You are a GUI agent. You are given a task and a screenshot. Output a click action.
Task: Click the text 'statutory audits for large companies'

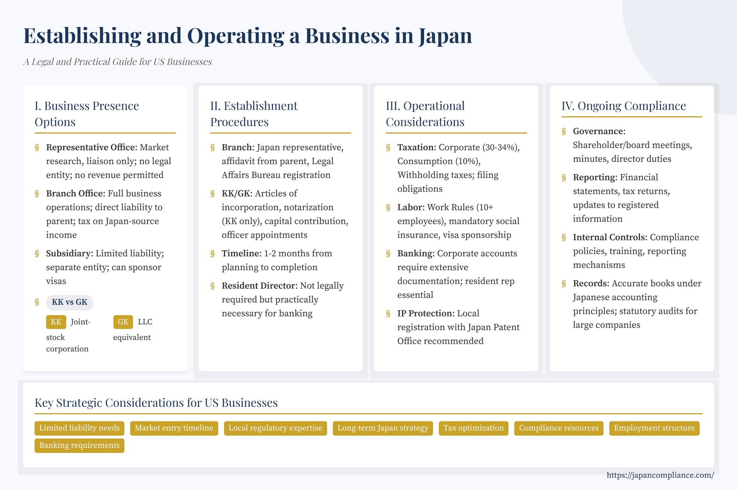[635, 318]
